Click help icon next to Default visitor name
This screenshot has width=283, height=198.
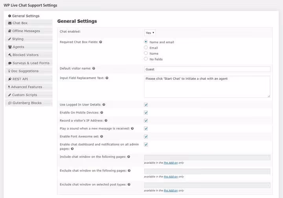[x=94, y=68]
